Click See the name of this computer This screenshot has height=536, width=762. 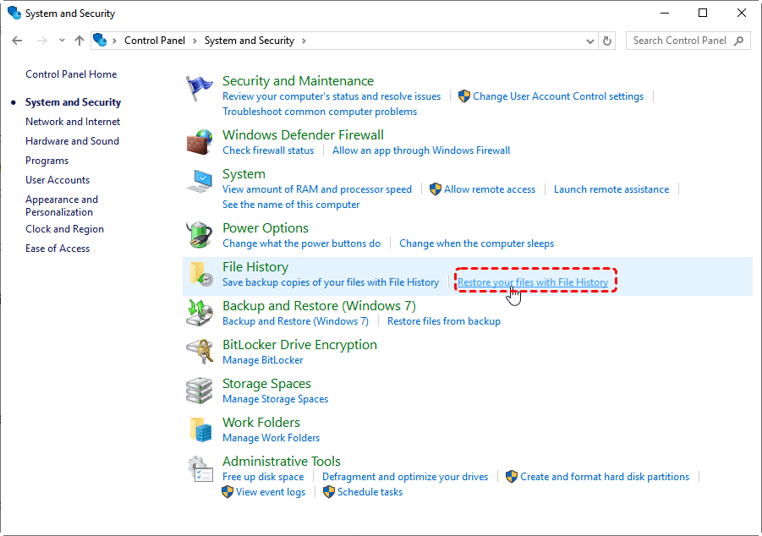[x=291, y=205]
